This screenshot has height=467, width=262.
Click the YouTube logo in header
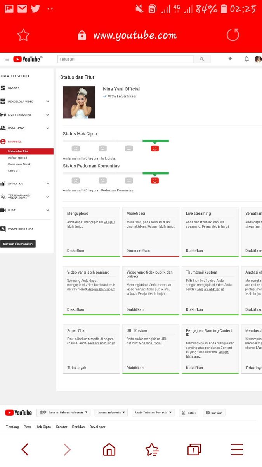(x=28, y=59)
